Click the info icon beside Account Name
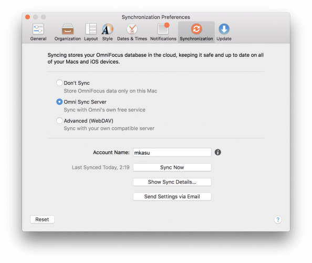This screenshot has width=312, height=263. pos(218,153)
